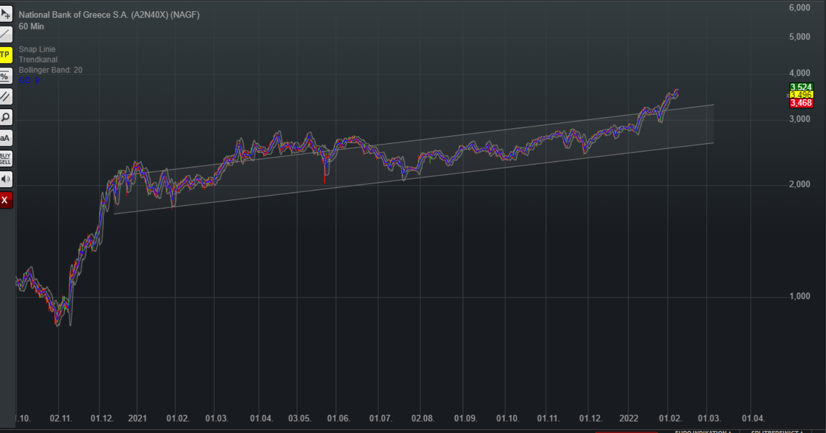Select the Trendkanal indicator label

click(x=38, y=59)
